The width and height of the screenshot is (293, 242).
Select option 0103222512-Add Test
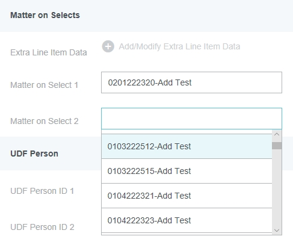tap(187, 146)
